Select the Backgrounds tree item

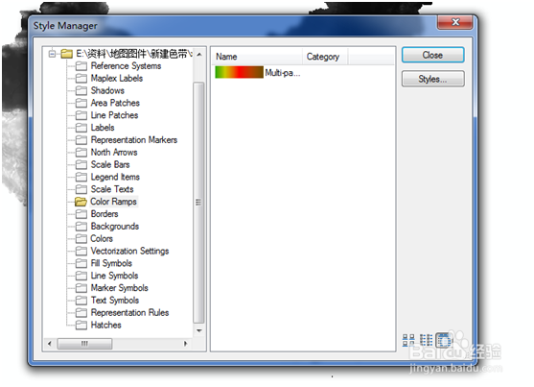[115, 227]
